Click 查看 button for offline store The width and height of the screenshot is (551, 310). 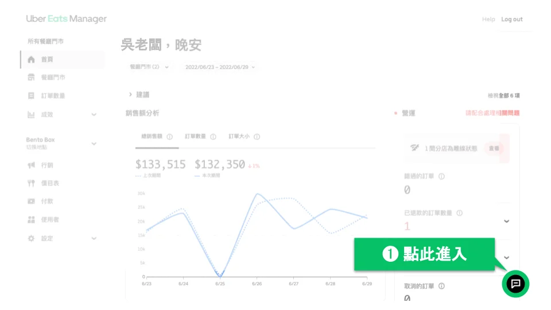tap(493, 148)
